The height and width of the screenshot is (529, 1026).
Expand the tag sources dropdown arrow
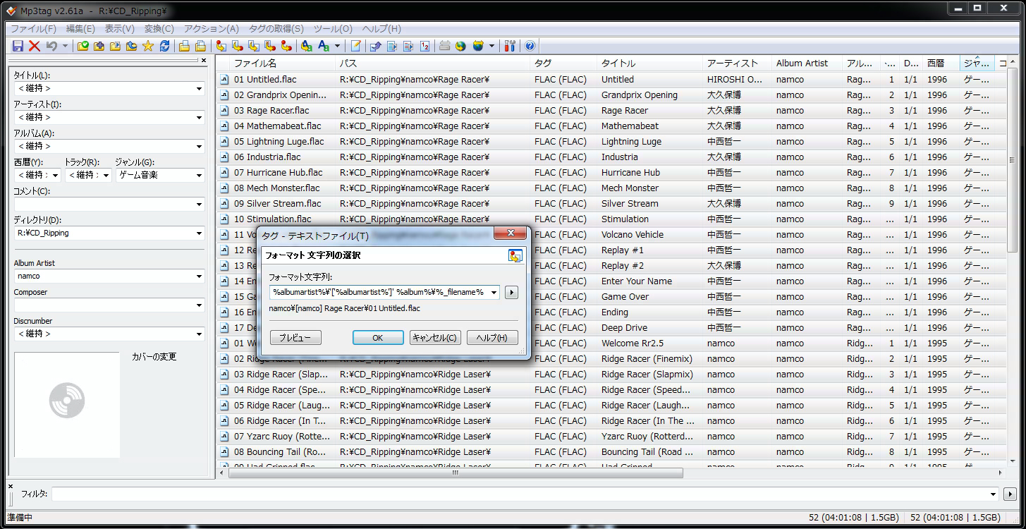491,46
